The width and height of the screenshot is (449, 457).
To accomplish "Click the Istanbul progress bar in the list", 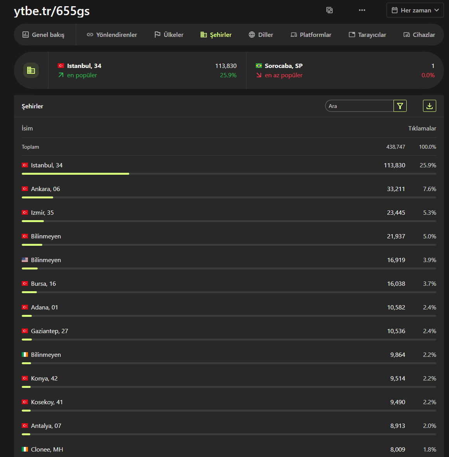I will point(229,174).
